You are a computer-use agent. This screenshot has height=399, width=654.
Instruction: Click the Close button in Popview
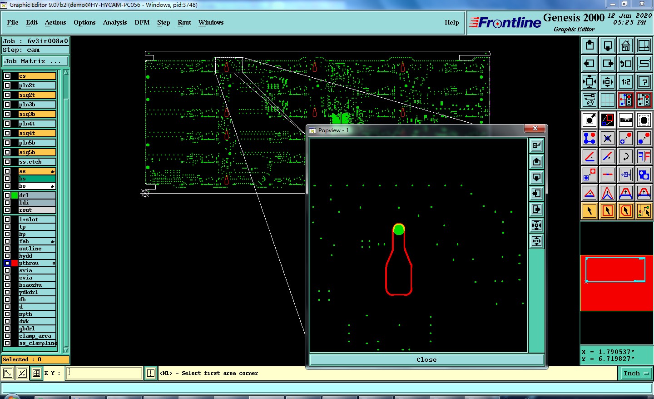[426, 359]
